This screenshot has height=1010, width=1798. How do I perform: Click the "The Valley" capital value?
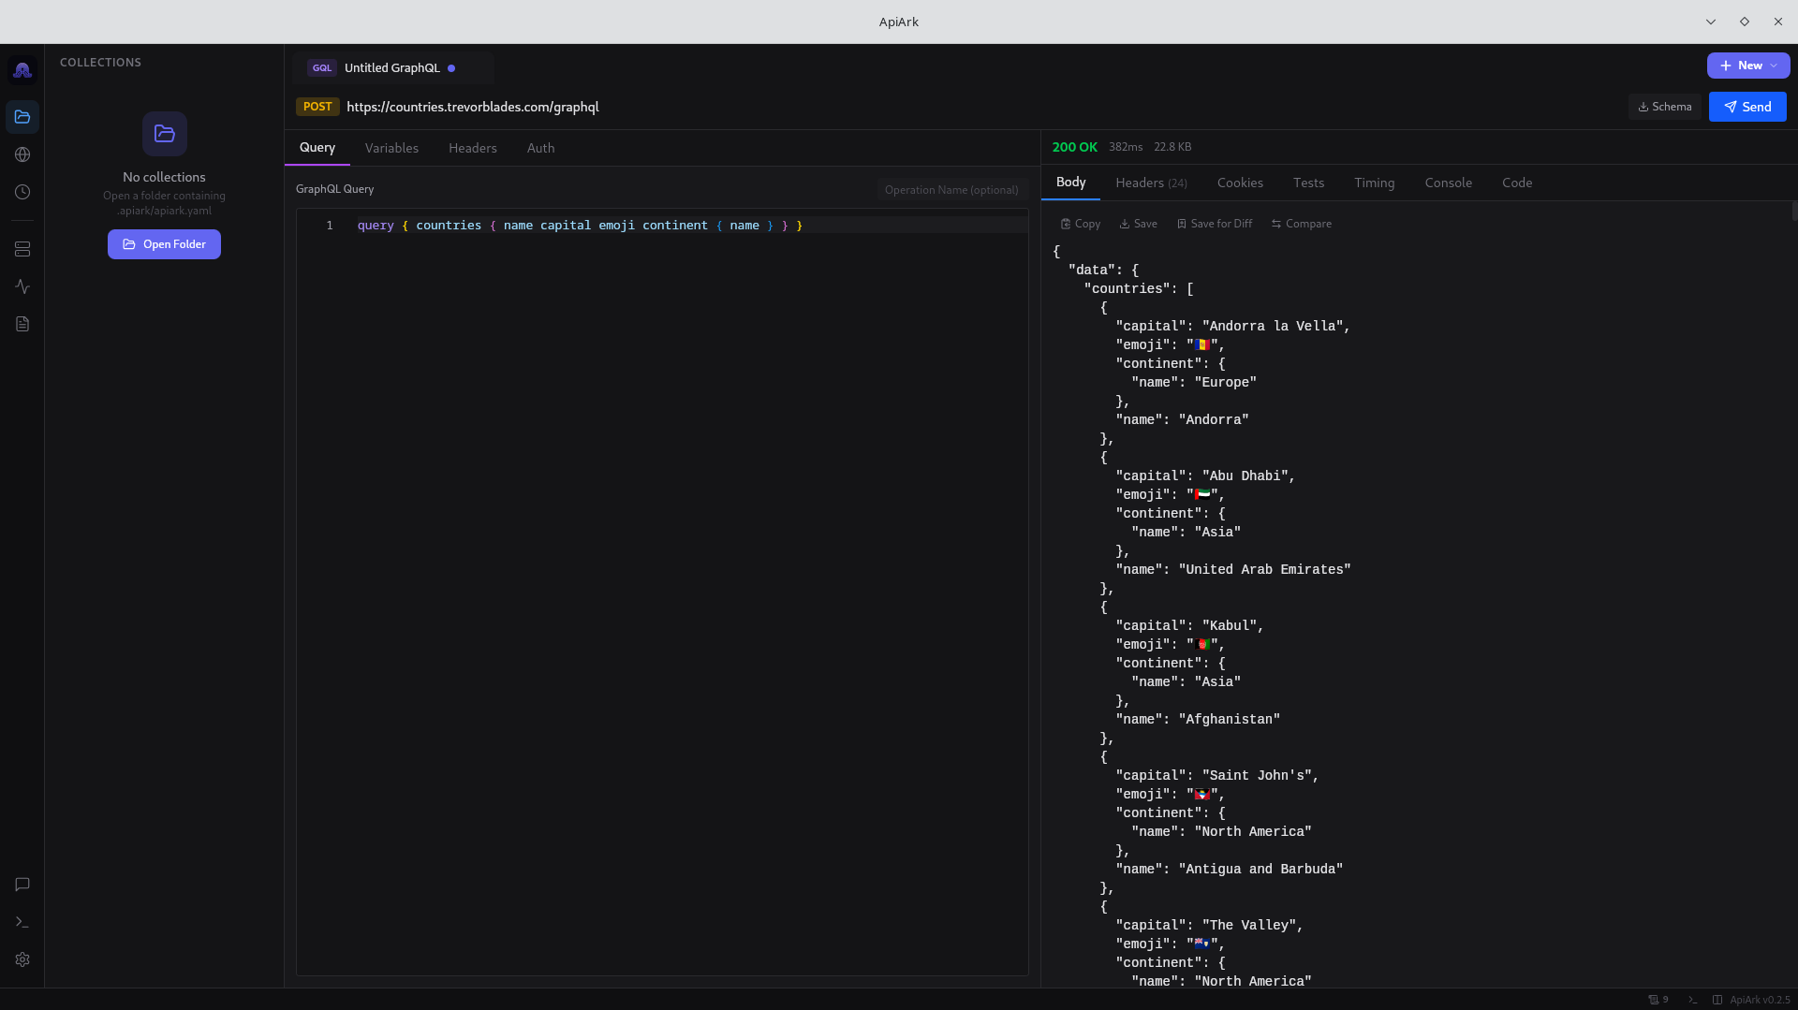(1249, 926)
